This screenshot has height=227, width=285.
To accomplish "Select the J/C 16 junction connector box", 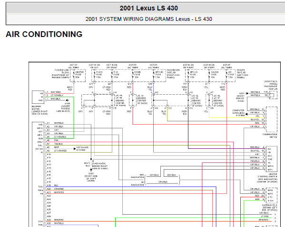I will (x=133, y=100).
